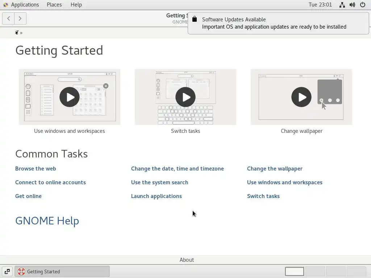Open the GNOME Help heading link
Image resolution: width=371 pixels, height=278 pixels.
point(47,221)
